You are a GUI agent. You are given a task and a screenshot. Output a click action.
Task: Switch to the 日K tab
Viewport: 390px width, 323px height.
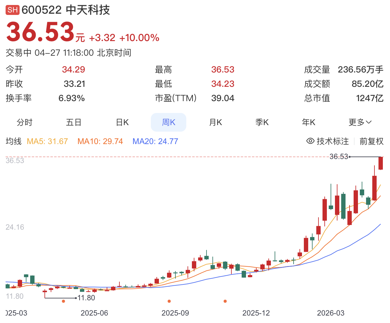[122, 122]
